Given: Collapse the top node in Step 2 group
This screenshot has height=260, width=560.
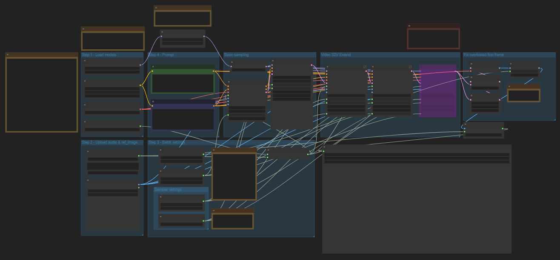Looking at the screenshot, I should (89, 151).
